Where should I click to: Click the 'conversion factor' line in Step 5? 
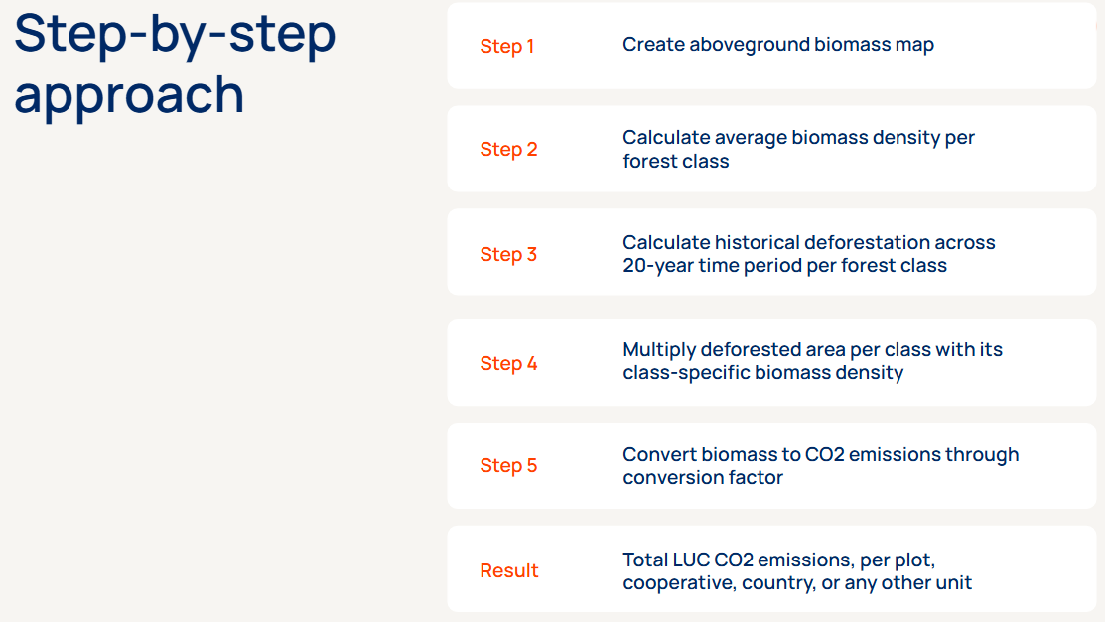(x=703, y=477)
